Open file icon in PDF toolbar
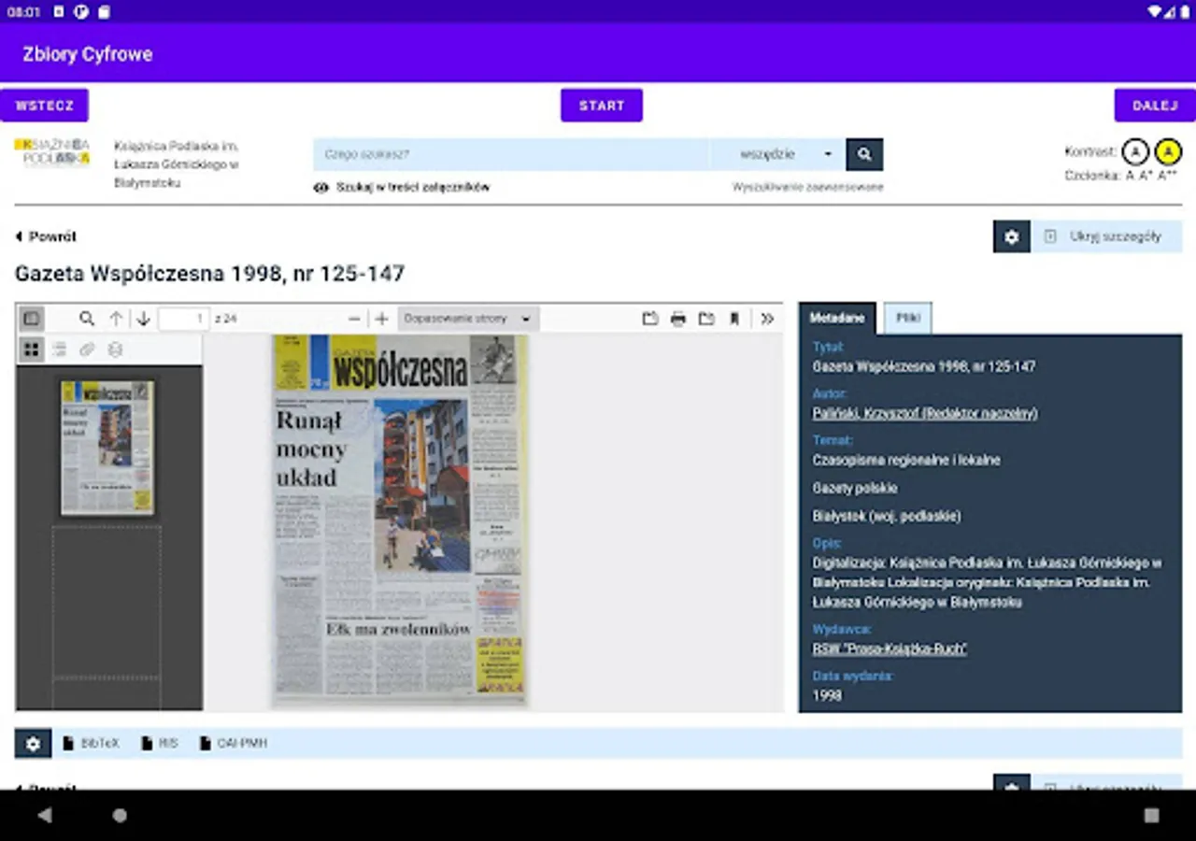1196x841 pixels. coord(650,319)
